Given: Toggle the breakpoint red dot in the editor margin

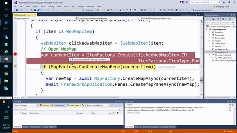Looking at the screenshot, I should coord(15,54).
